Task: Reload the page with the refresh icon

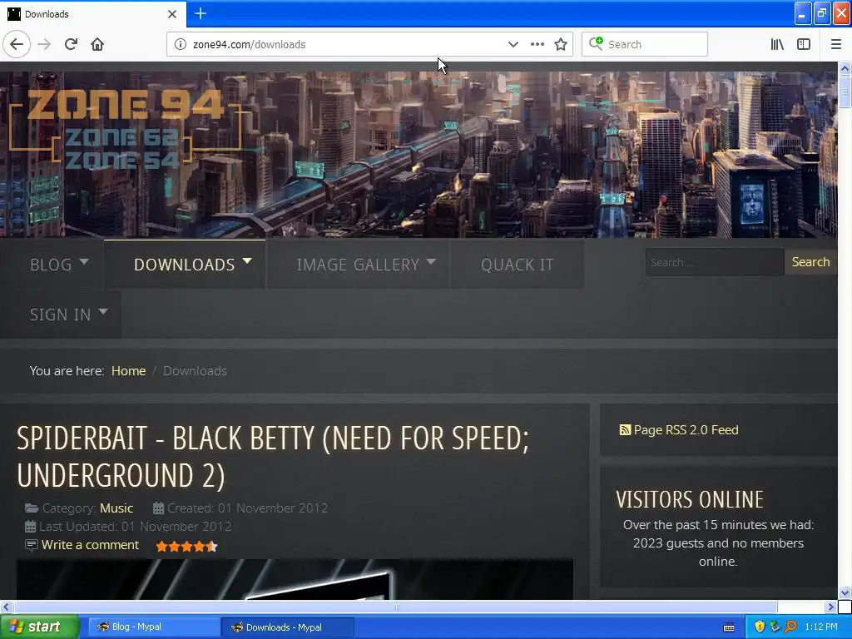Action: tap(71, 45)
